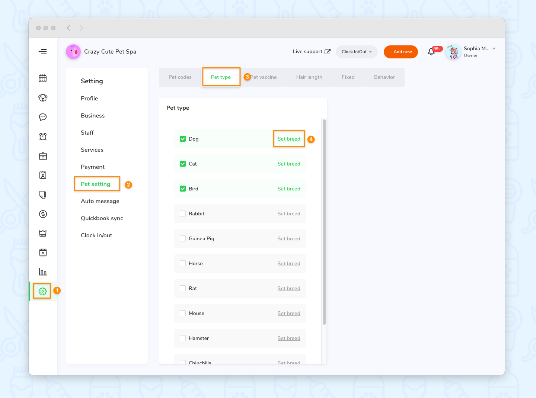The width and height of the screenshot is (536, 398).
Task: Open the document notes icon in sidebar
Action: (x=43, y=195)
